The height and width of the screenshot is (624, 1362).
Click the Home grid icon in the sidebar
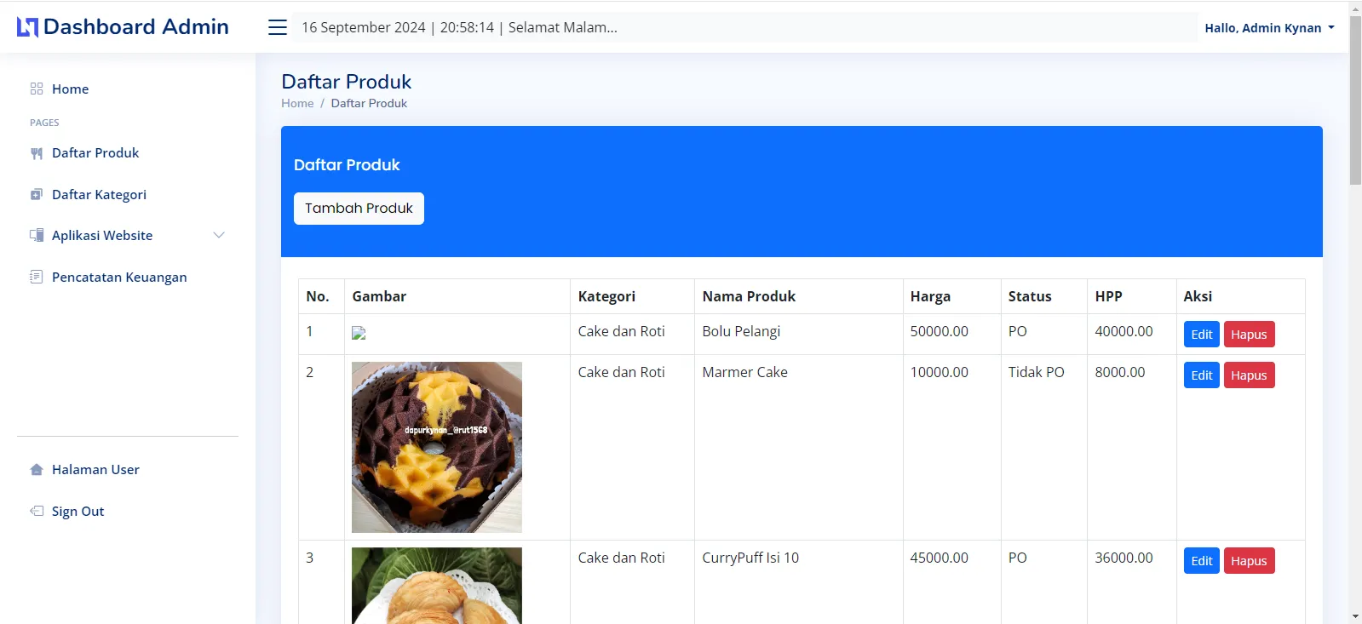point(37,89)
